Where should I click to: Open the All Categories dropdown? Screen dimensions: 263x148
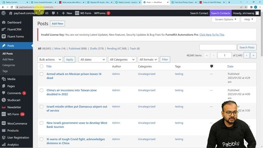point(122,59)
